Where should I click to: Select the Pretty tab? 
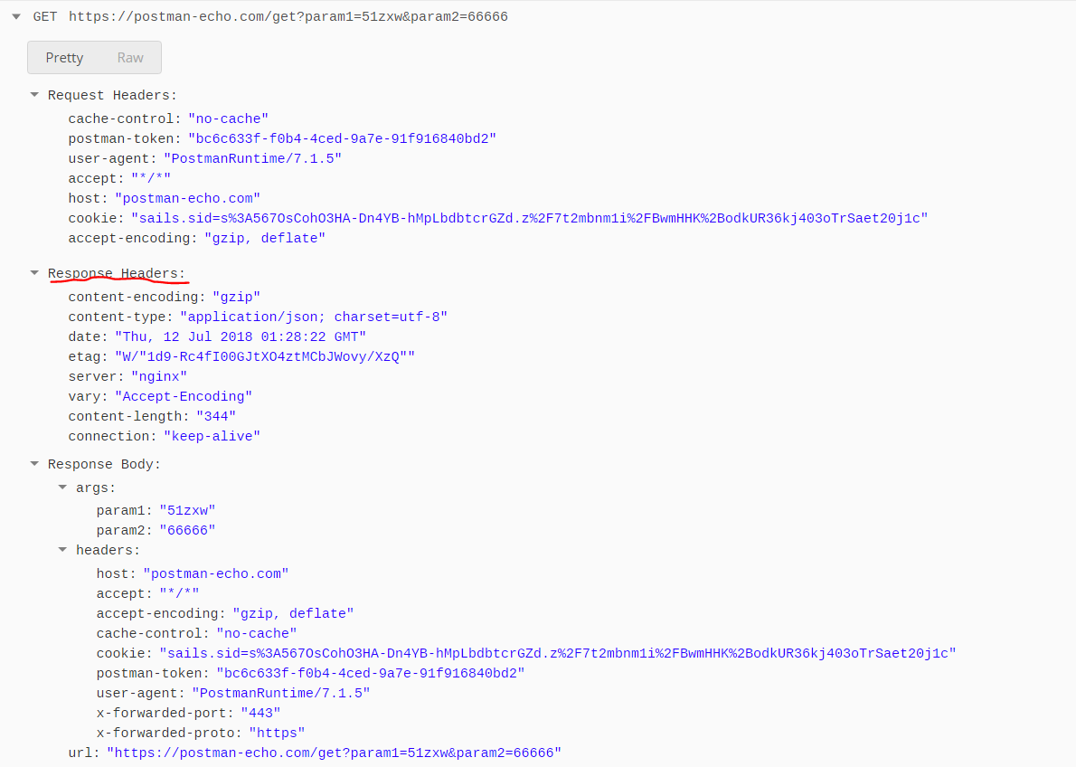tap(64, 57)
